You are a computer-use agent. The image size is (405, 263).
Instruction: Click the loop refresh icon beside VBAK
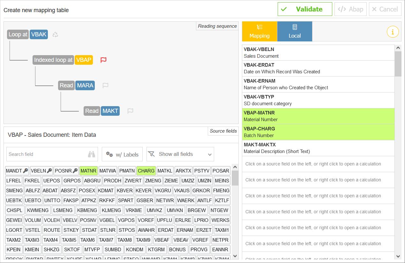55,34
